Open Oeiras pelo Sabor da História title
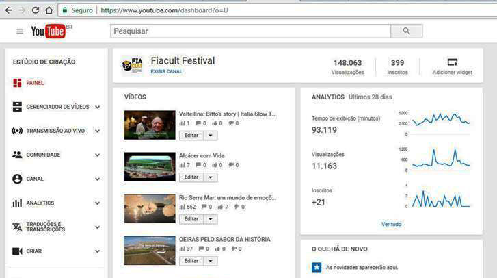This screenshot has height=278, width=497. point(225,239)
